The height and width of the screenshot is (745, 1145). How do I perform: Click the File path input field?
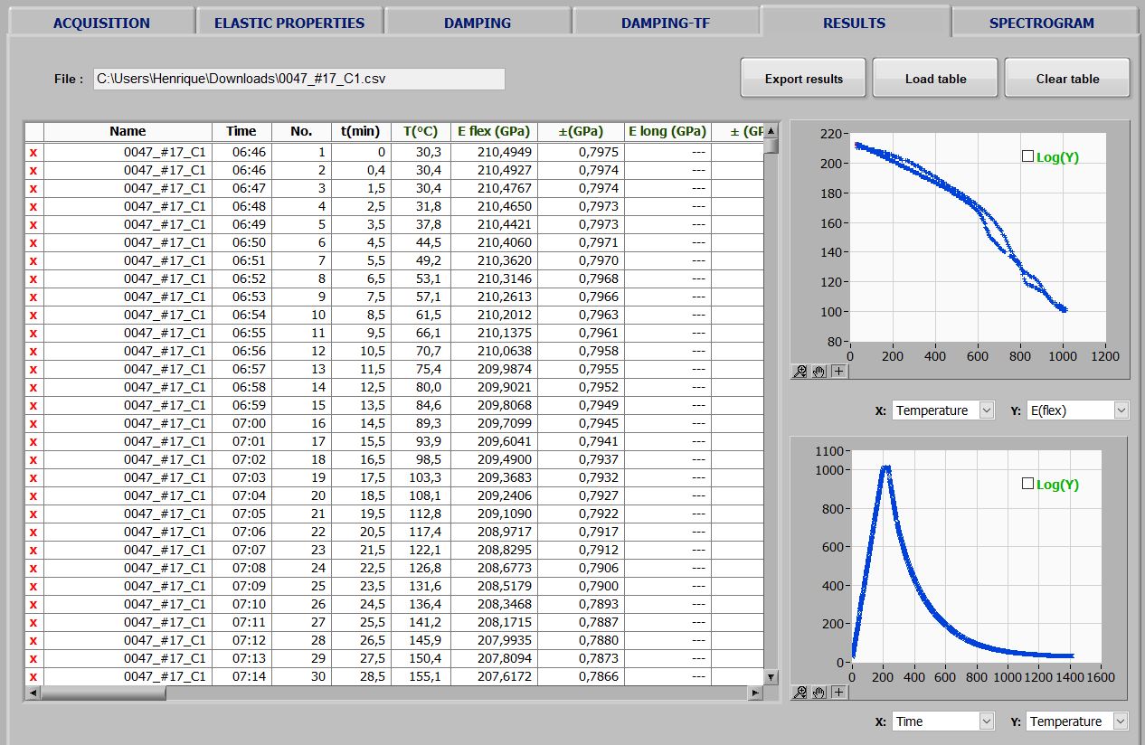click(298, 79)
